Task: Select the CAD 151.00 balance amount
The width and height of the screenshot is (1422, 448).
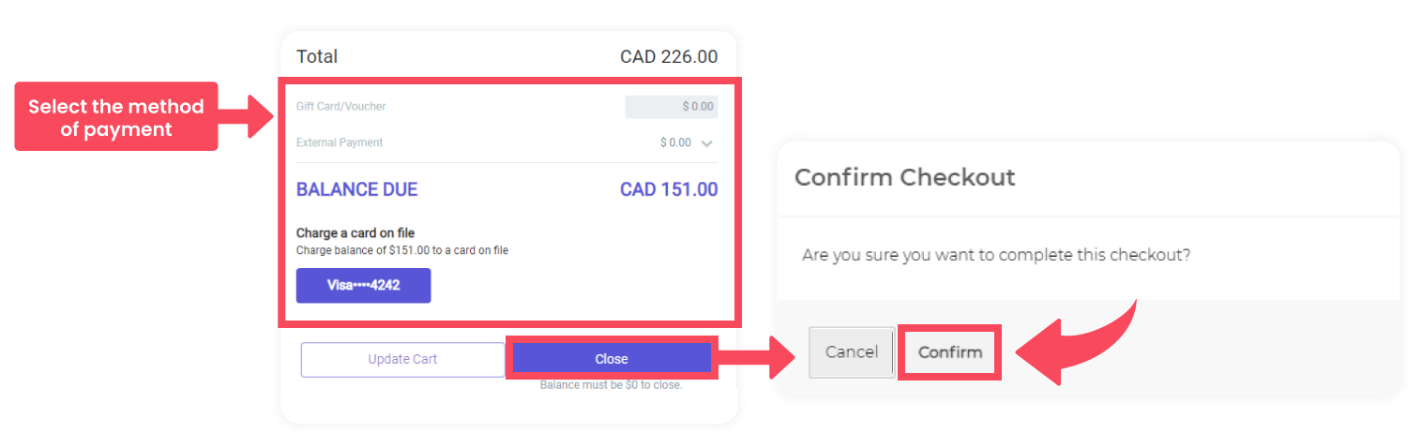Action: point(669,190)
